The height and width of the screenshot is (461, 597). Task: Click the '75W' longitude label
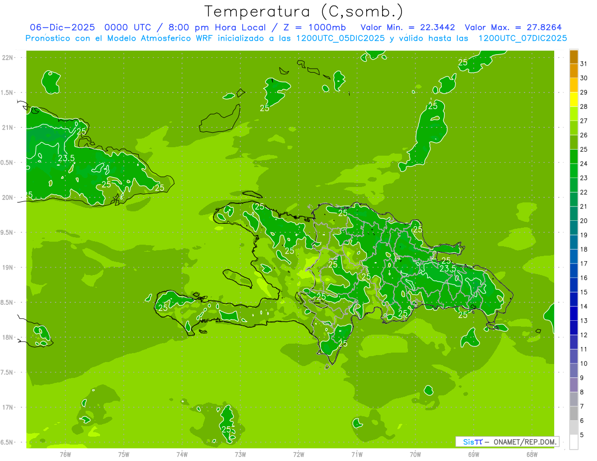pyautogui.click(x=124, y=455)
